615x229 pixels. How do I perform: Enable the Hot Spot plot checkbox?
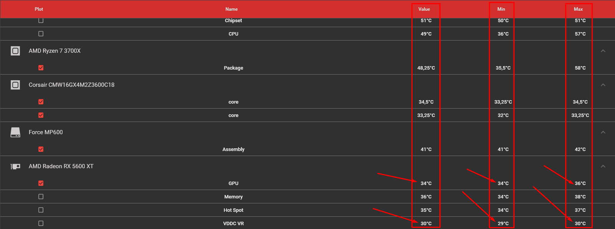click(41, 210)
